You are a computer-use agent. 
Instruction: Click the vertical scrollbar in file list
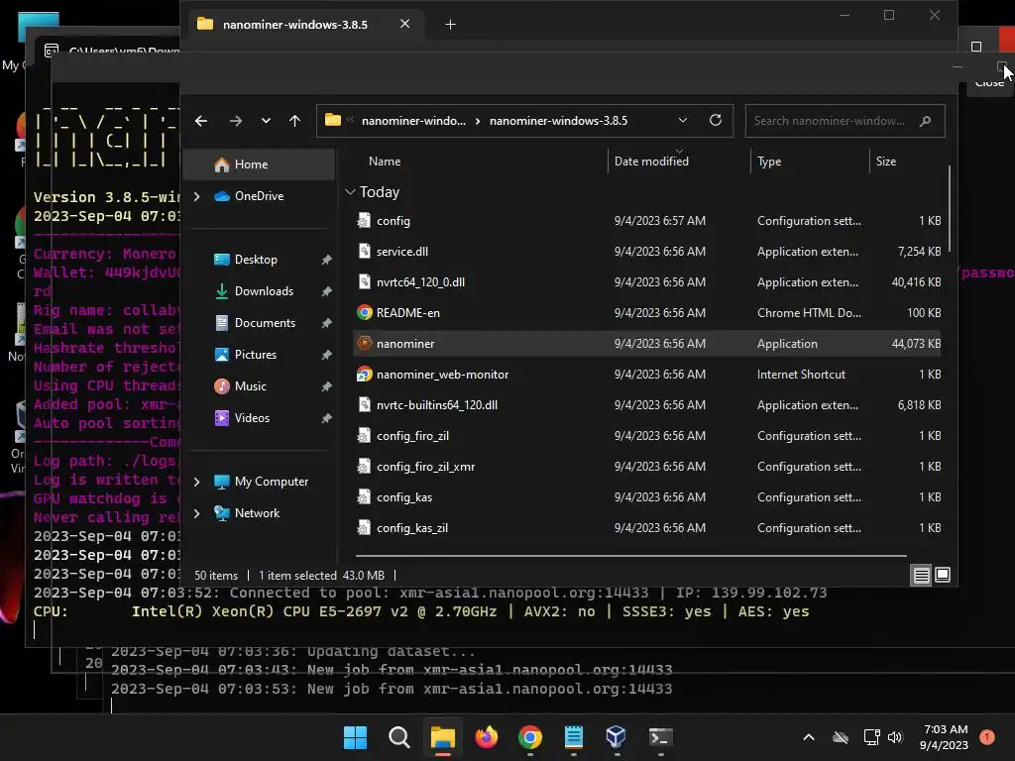[x=949, y=209]
